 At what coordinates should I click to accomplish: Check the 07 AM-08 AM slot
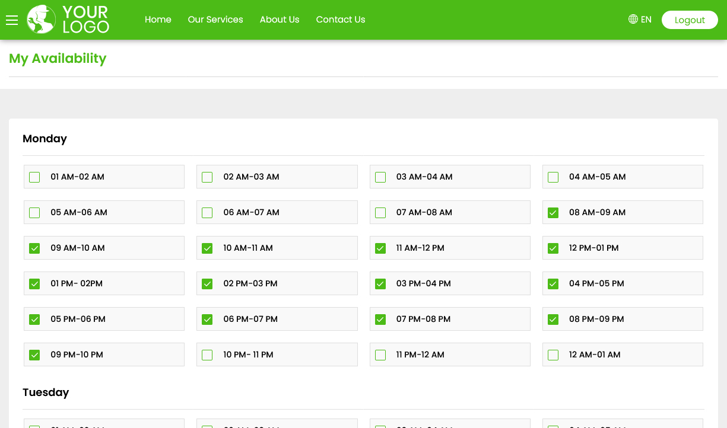point(380,212)
